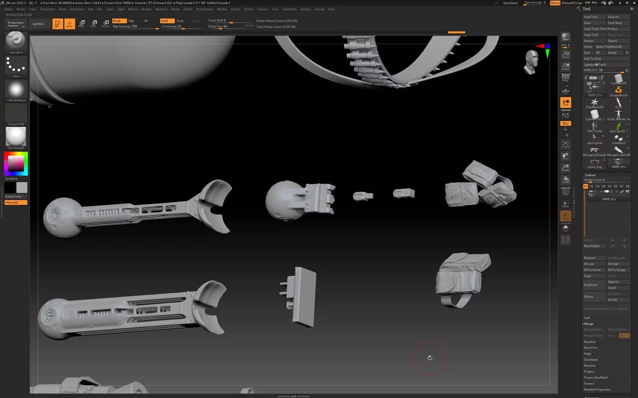Disable the Zadd mode
Image resolution: width=638 pixels, height=398 pixels.
pos(167,21)
